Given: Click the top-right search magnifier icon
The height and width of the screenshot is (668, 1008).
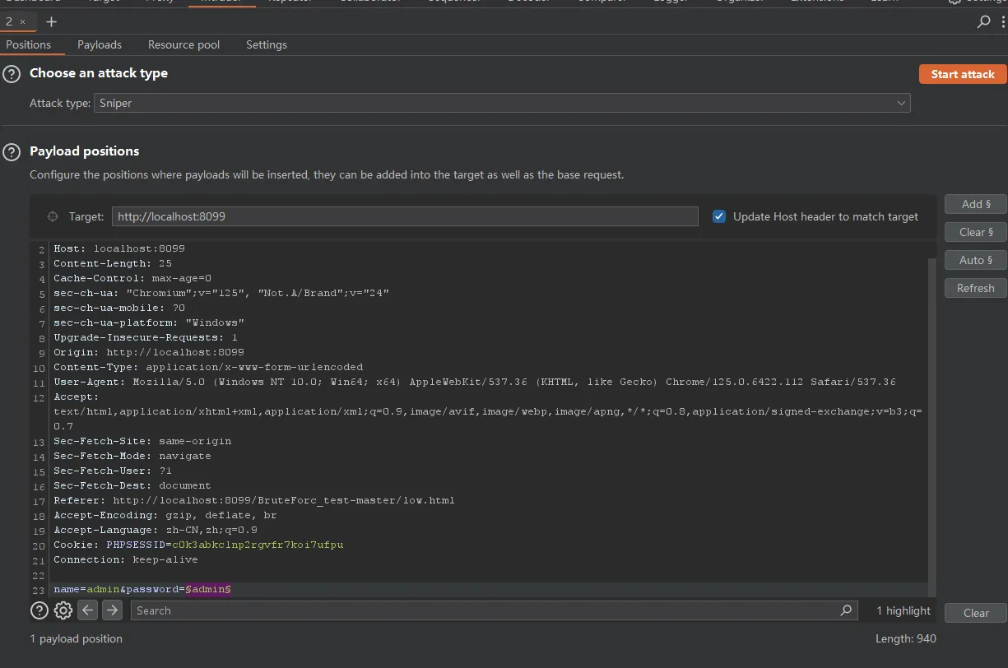Looking at the screenshot, I should click(983, 22).
